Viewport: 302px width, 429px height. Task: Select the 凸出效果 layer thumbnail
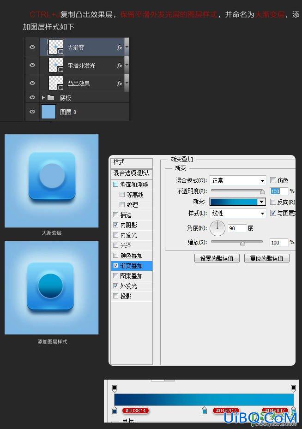(x=56, y=83)
